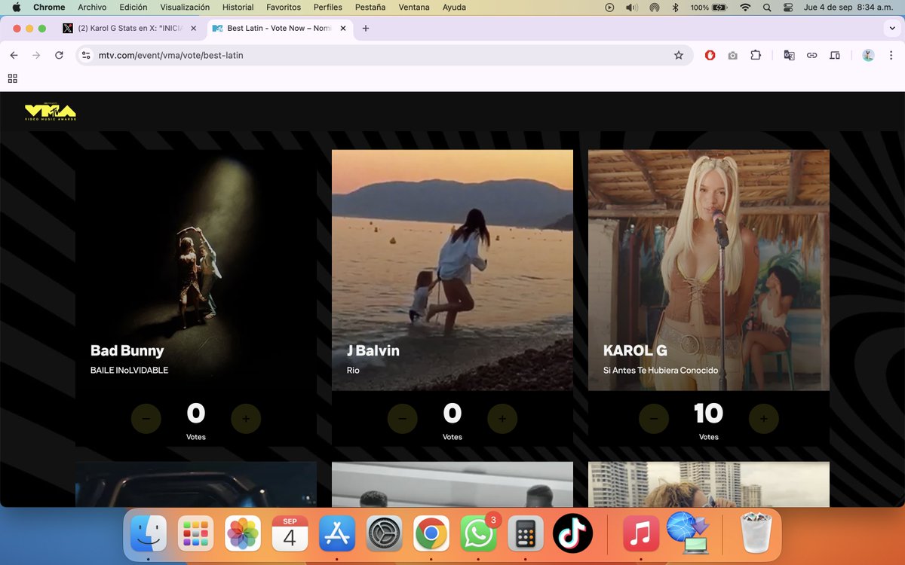Open the Chrome application menu
Viewport: 905px width, 565px height.
click(48, 7)
